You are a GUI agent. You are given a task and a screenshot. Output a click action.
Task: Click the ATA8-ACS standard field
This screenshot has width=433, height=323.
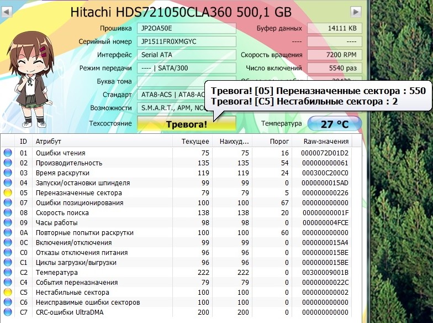171,95
